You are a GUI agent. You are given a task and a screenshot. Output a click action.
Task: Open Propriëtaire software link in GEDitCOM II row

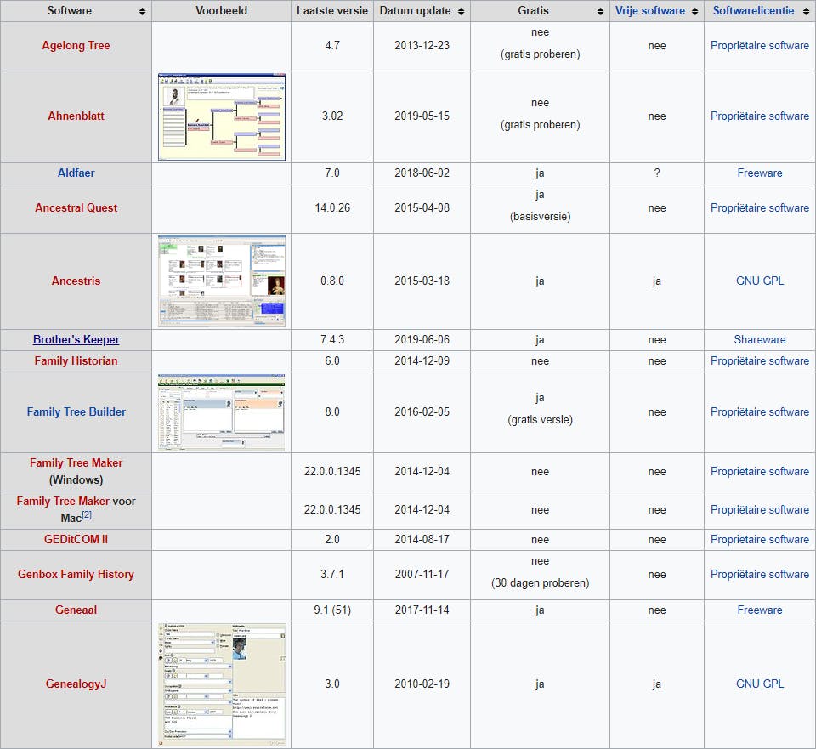coord(760,539)
